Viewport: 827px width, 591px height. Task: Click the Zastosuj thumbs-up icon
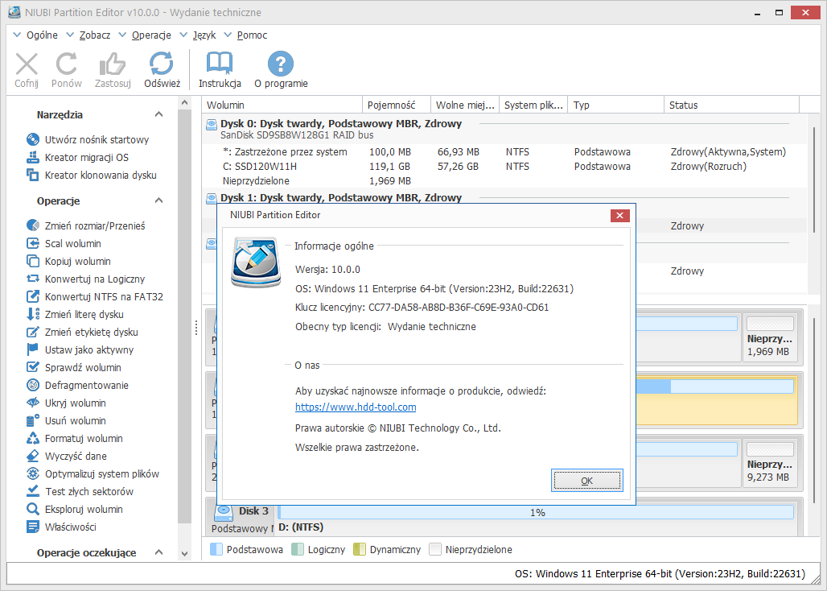[x=113, y=64]
